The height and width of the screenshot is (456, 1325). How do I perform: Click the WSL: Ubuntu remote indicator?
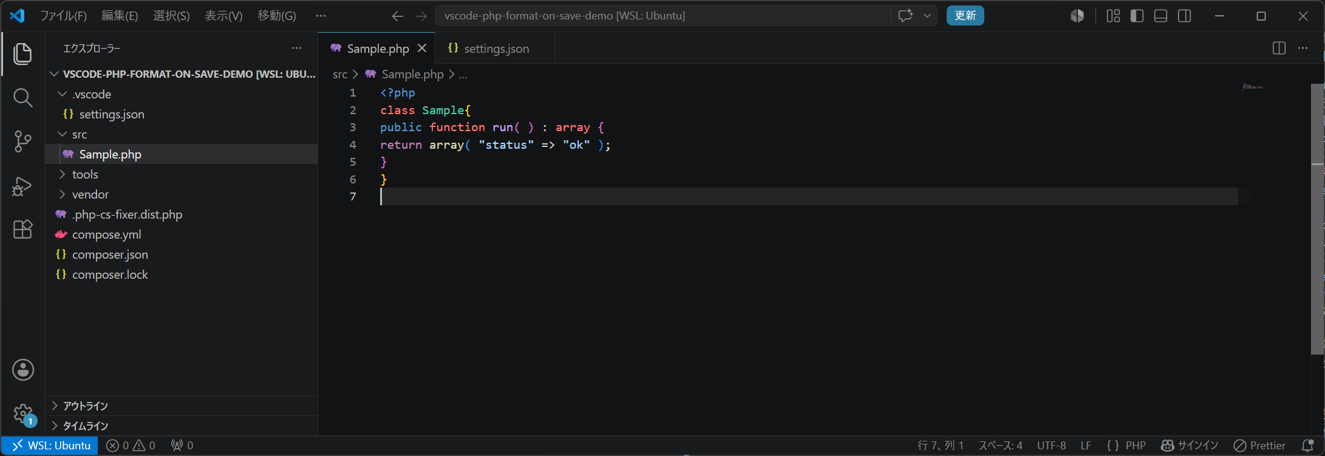(x=50, y=446)
